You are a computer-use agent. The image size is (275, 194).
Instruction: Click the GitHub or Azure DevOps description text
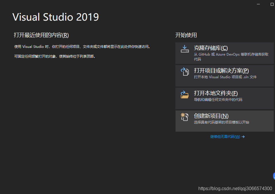tap(231, 56)
